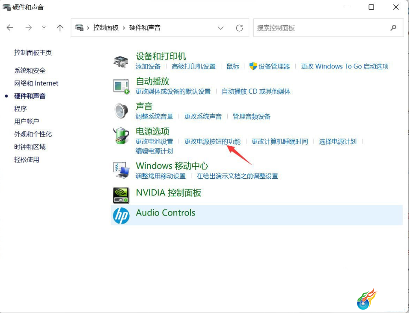
Task: Click the 添加设备 link
Action: coord(148,67)
